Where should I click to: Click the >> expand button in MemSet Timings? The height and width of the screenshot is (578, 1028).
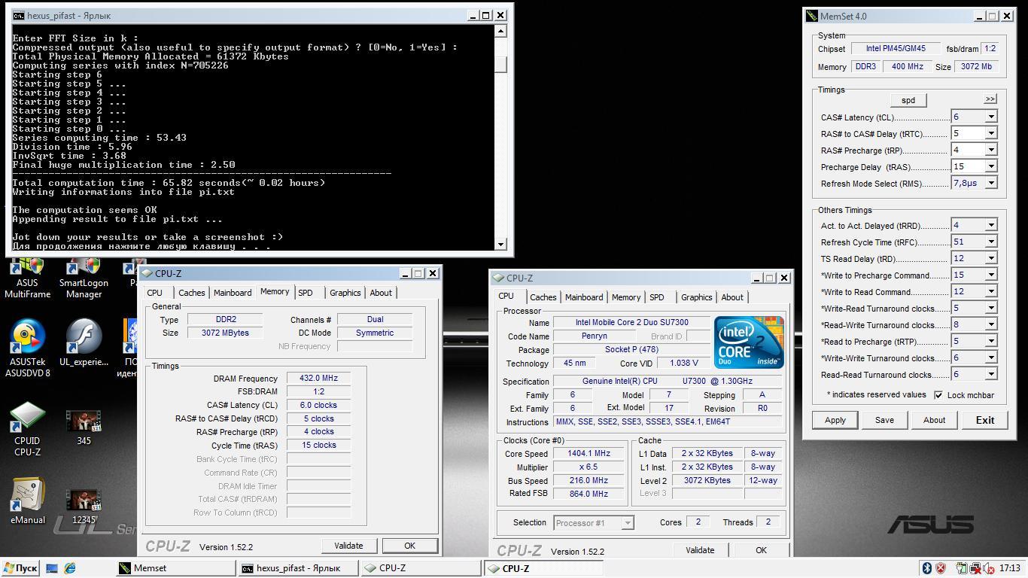[x=990, y=99]
